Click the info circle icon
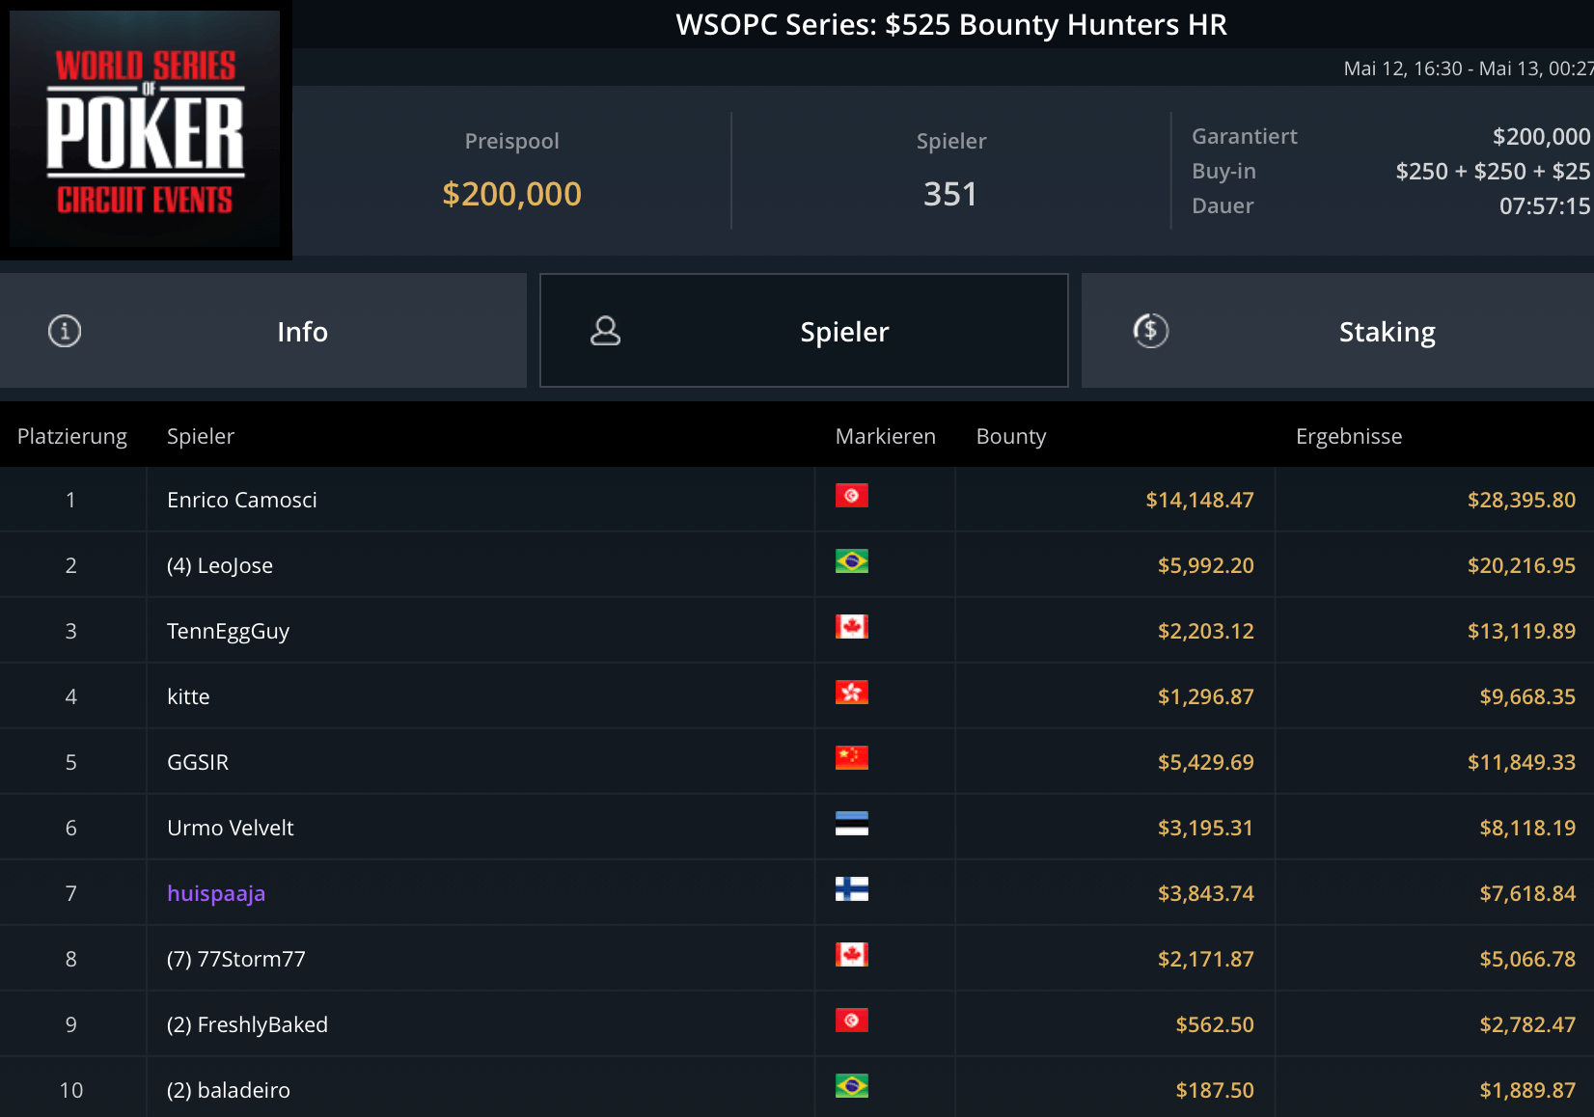Image resolution: width=1594 pixels, height=1117 pixels. (65, 331)
